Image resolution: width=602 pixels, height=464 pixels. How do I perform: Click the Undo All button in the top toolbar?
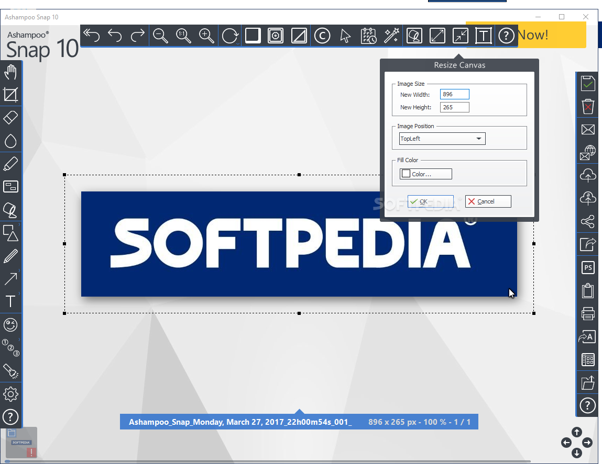[91, 36]
